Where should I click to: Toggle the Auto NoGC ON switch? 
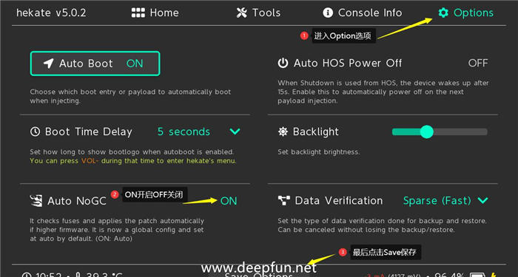(x=229, y=201)
